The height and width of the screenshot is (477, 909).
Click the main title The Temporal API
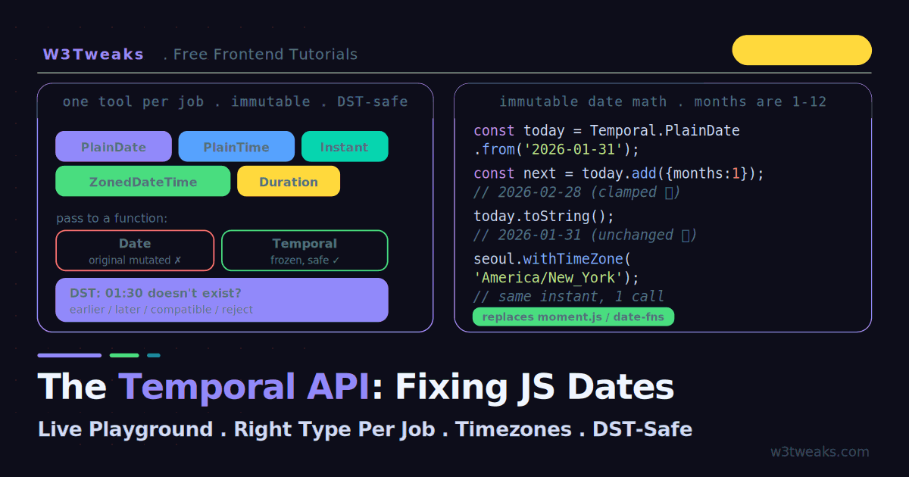[356, 387]
